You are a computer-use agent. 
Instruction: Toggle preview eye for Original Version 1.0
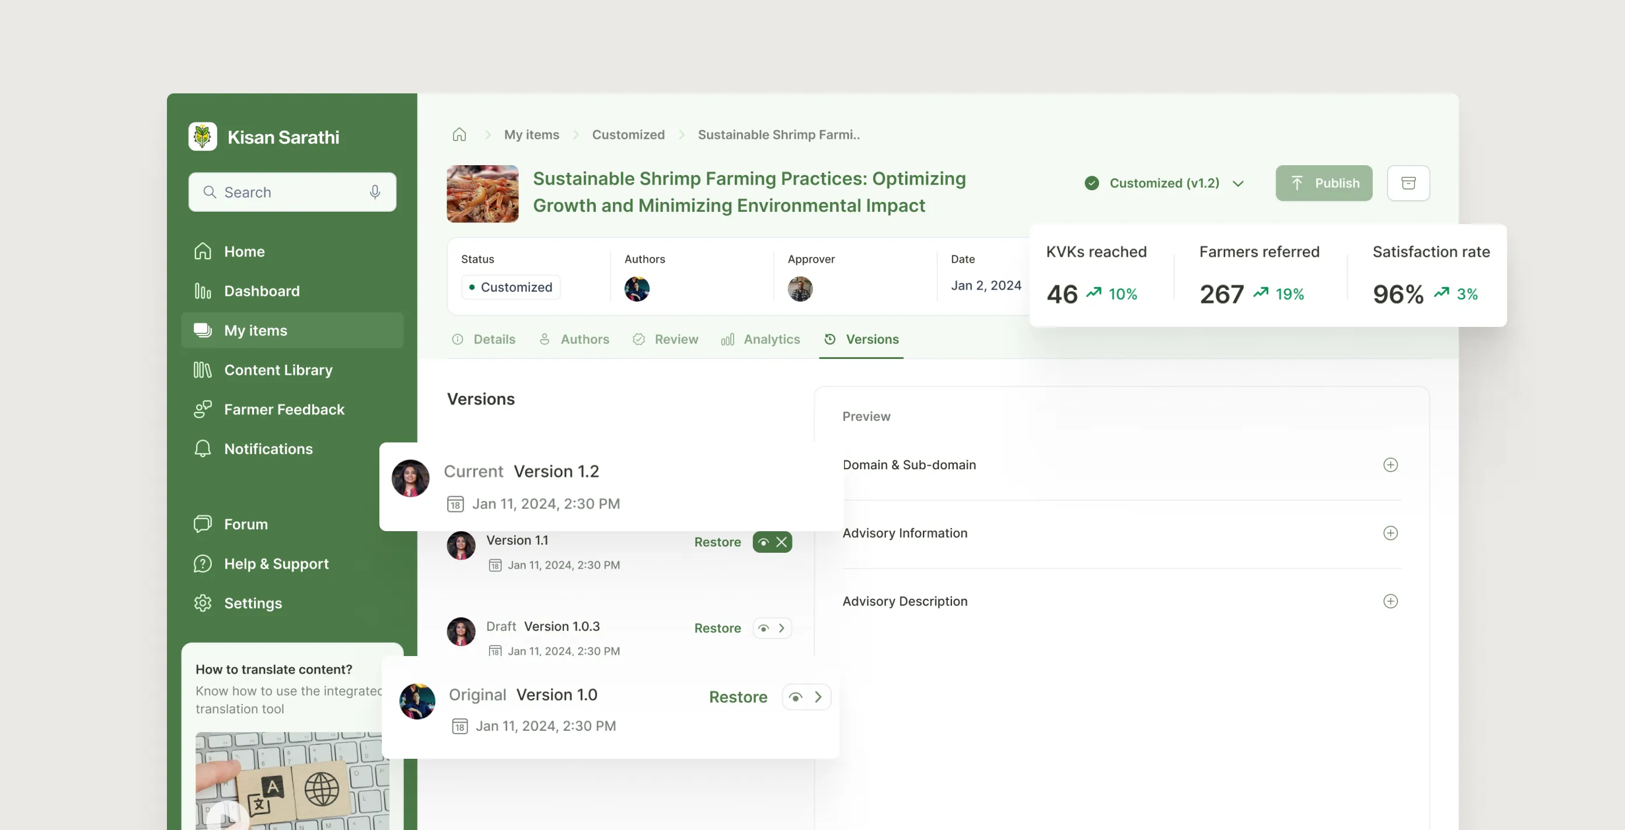coord(796,697)
